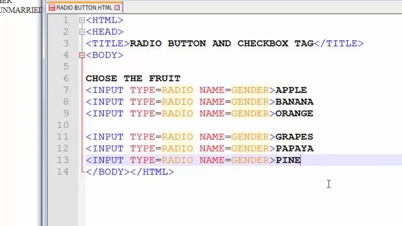Close the RADIO BUTTON.HTML tab

(117, 8)
